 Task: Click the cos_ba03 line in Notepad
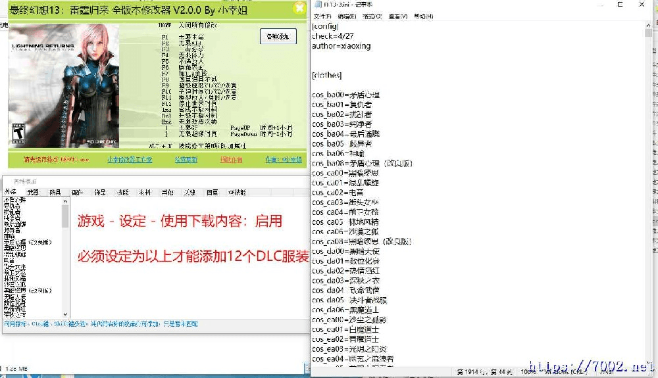click(x=342, y=124)
